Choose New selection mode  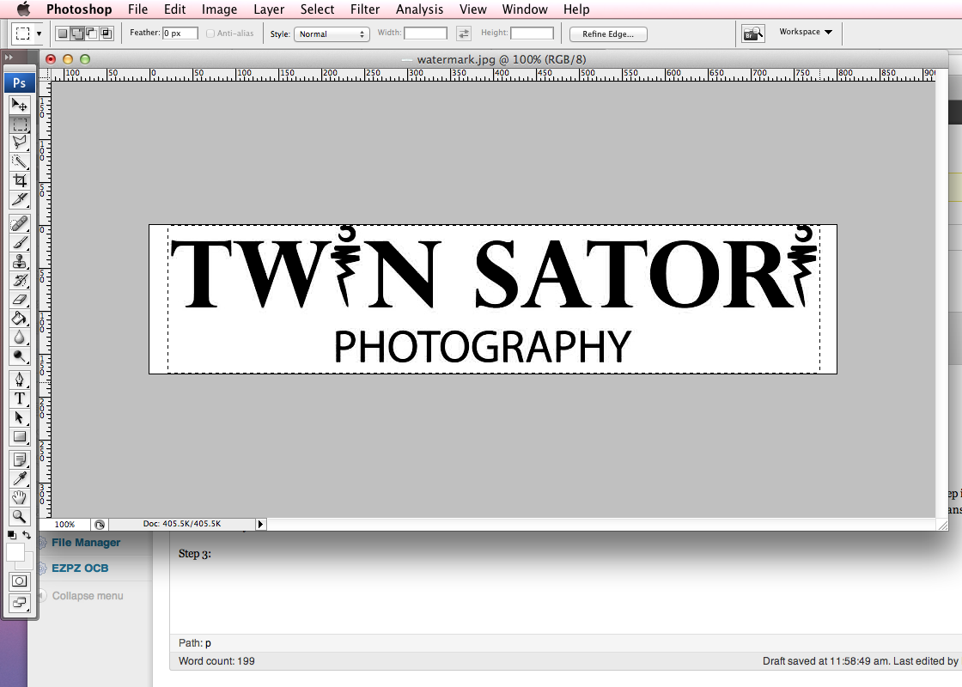click(63, 33)
